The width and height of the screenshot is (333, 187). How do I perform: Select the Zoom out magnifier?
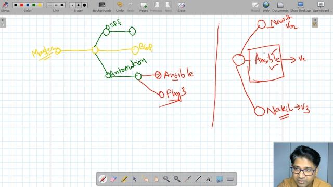point(177,179)
